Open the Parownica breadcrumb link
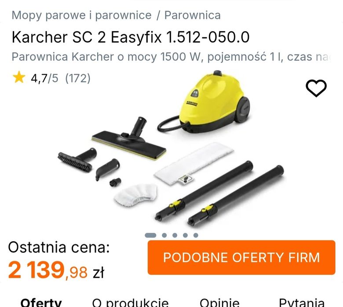343x307 pixels. [192, 15]
